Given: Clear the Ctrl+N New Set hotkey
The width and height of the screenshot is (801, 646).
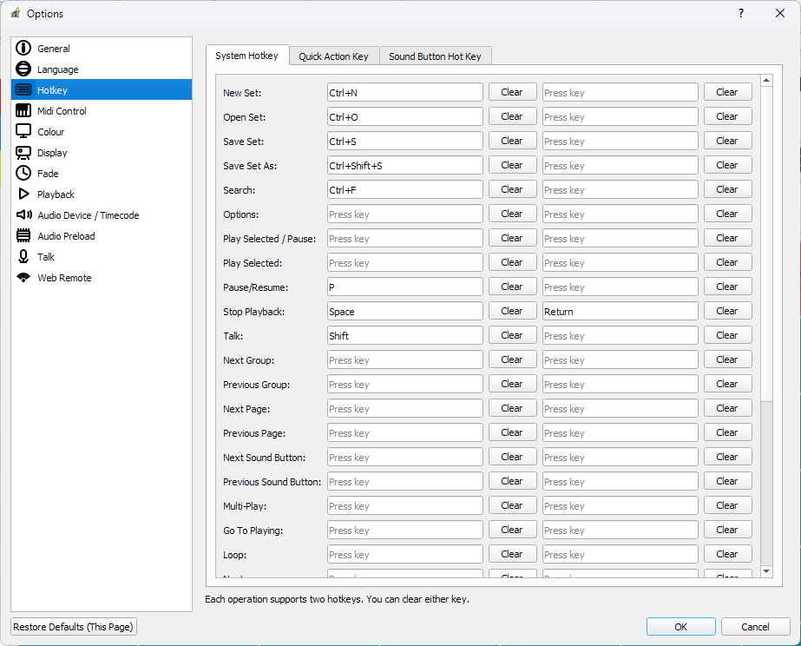Looking at the screenshot, I should [x=510, y=92].
